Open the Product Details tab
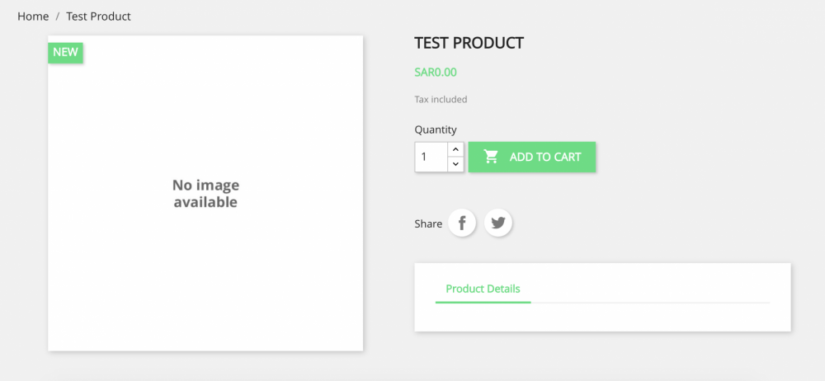This screenshot has width=825, height=381. tap(483, 289)
